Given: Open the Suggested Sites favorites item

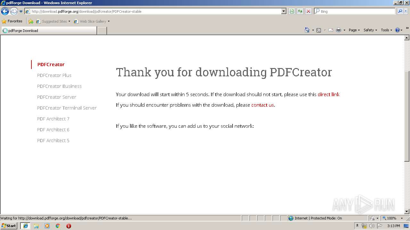Looking at the screenshot, I should coord(53,21).
